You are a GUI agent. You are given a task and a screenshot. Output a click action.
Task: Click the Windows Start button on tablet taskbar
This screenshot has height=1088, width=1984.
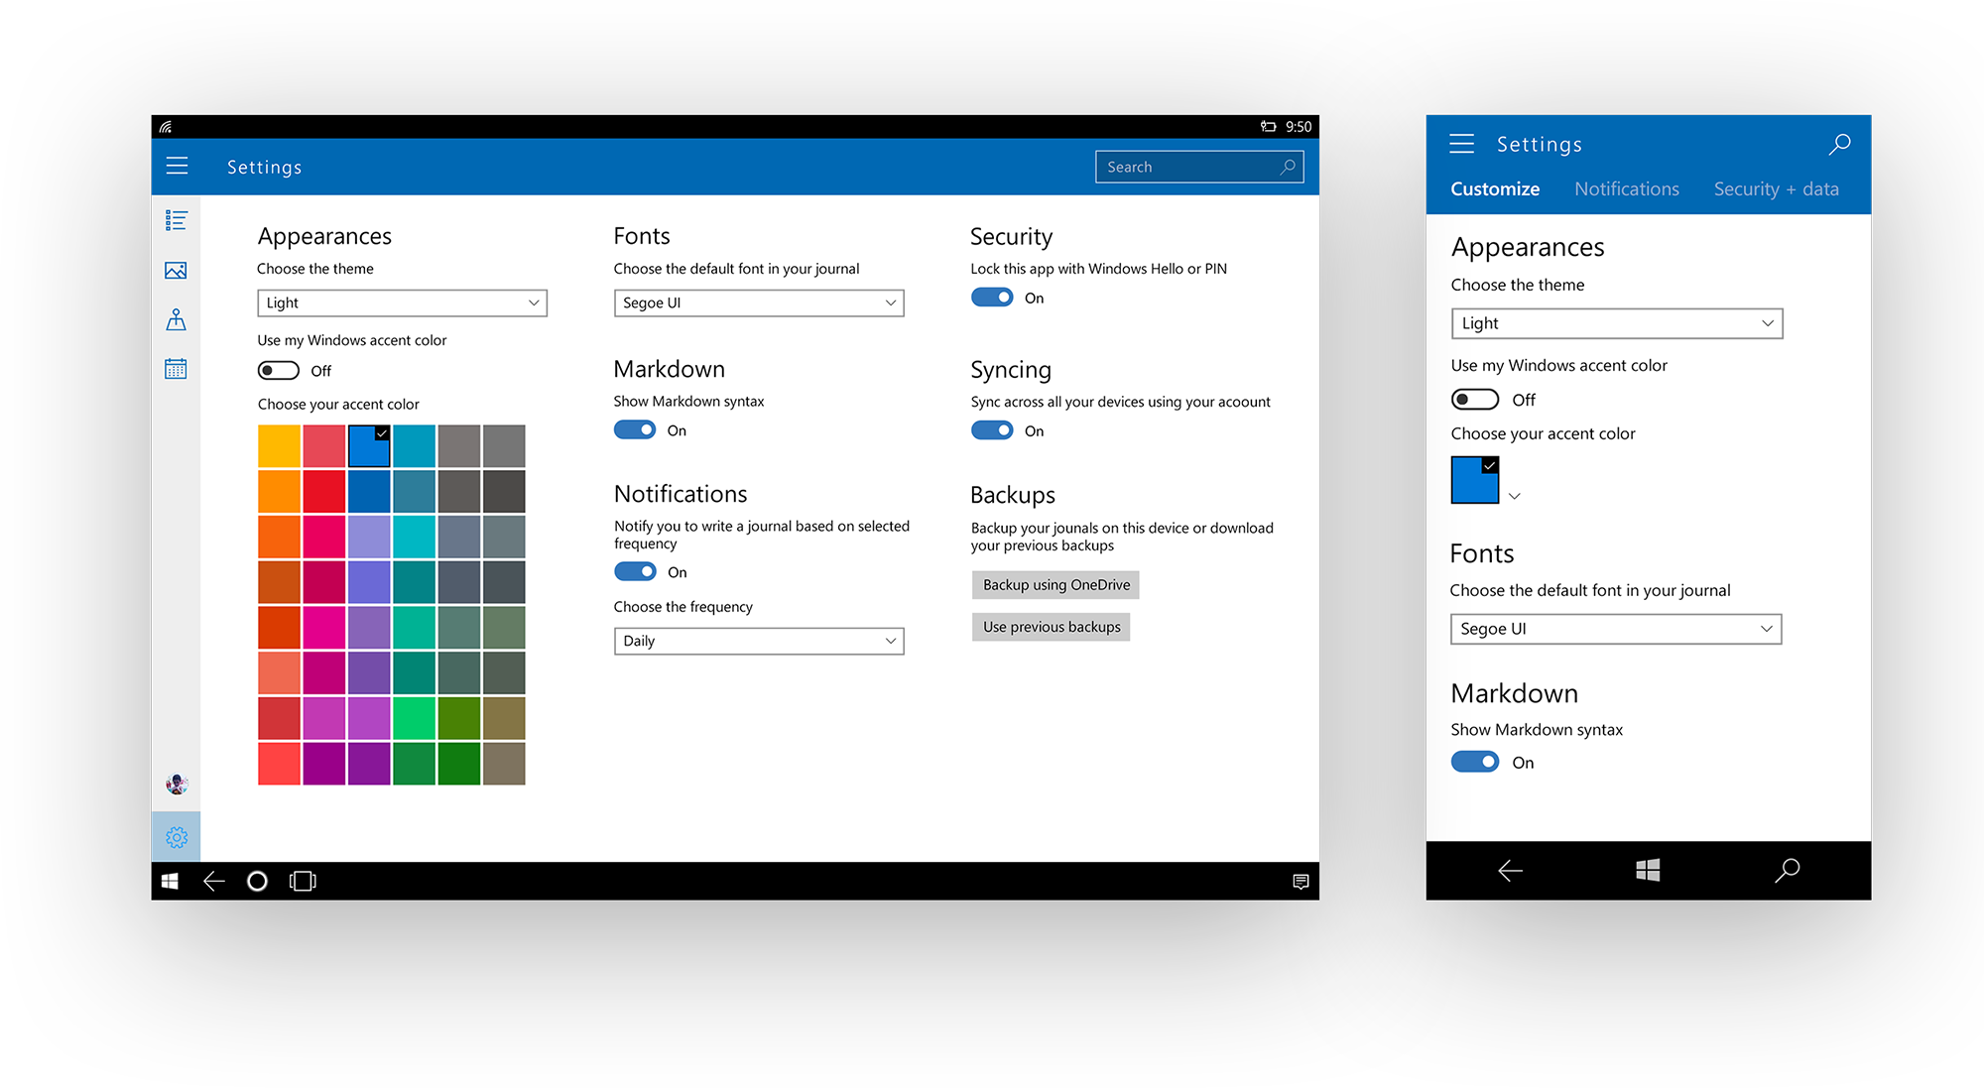click(170, 881)
